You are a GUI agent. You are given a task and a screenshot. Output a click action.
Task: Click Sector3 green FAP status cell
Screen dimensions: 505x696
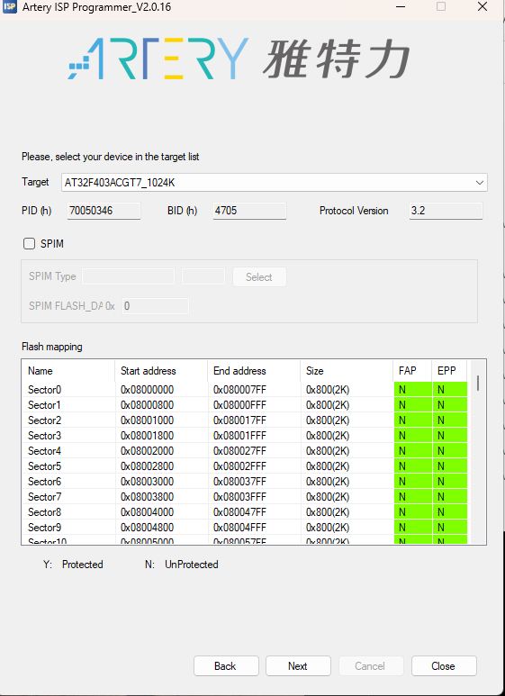(412, 436)
